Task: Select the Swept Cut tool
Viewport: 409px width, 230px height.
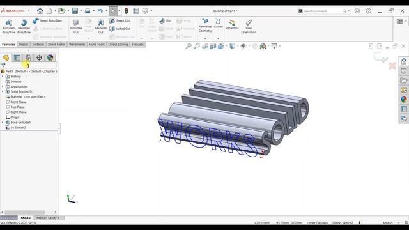Action: (120, 20)
